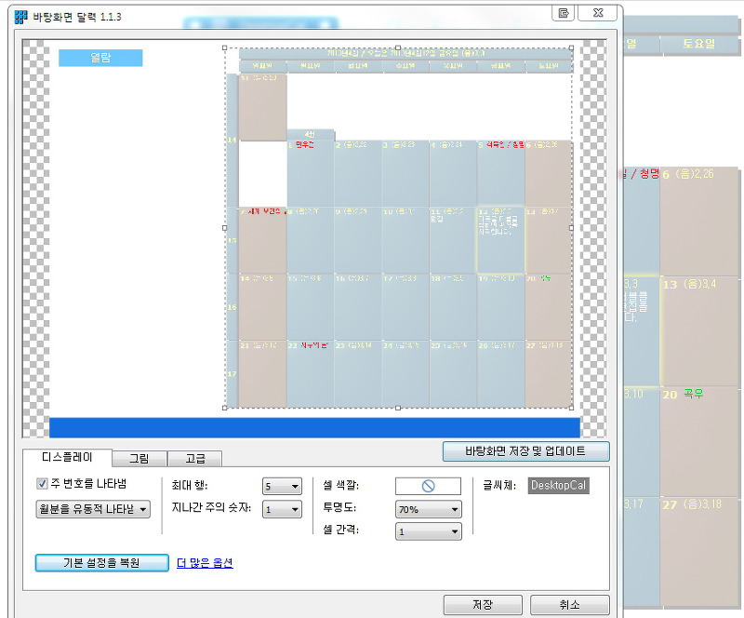Click the blue taskbar strip in preview

[314, 427]
